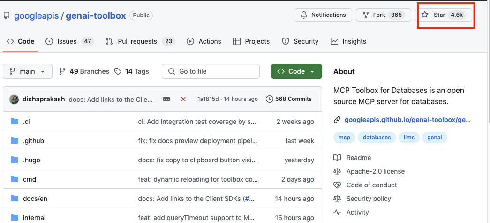Screen dimensions: 490x223
Task: Open the genai-toolbox repository link
Action: click(x=96, y=15)
